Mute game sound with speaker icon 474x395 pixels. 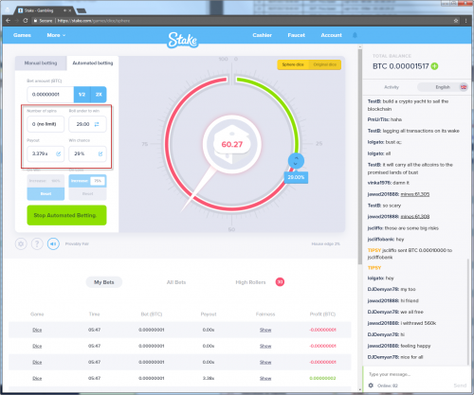(53, 243)
